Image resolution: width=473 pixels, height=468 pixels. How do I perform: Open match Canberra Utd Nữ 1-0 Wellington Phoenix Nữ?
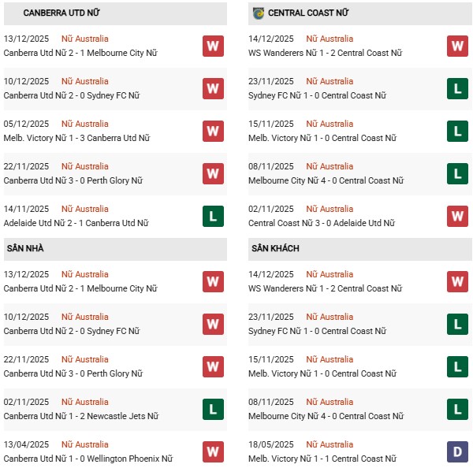click(x=88, y=459)
